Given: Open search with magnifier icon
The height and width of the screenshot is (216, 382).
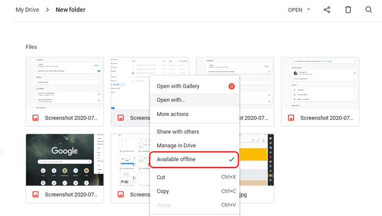Looking at the screenshot, I should click(x=368, y=10).
